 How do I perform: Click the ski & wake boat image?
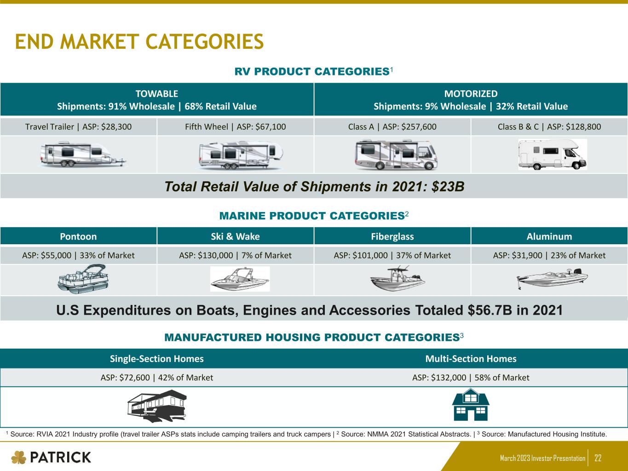pos(240,279)
